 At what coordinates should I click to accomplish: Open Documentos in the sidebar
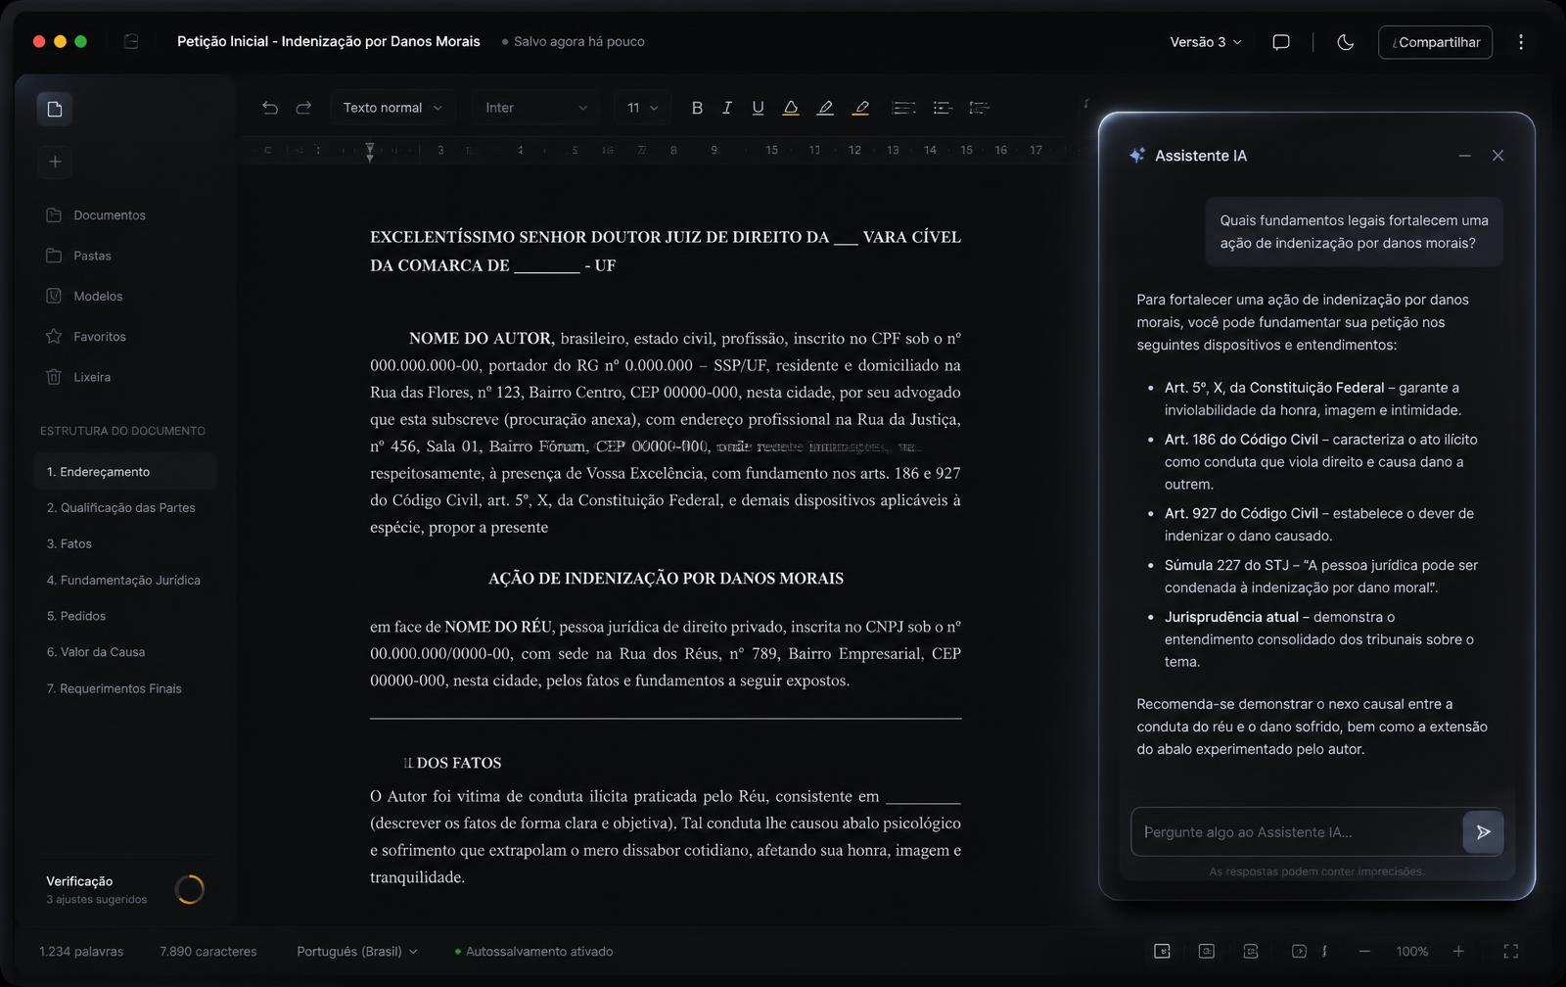click(96, 215)
